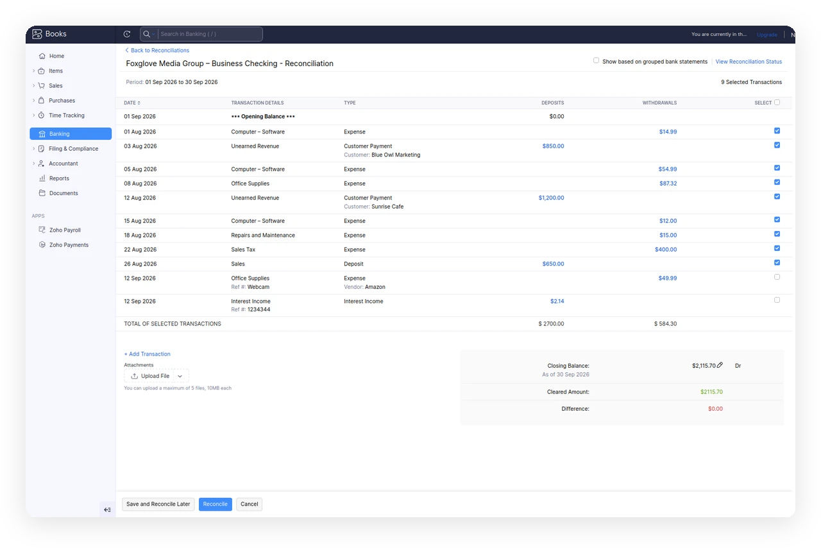821x548 pixels.
Task: Open the search scope dropdown arrow
Action: point(154,34)
